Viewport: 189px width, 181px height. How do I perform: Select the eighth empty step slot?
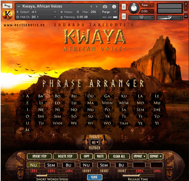[157, 165]
